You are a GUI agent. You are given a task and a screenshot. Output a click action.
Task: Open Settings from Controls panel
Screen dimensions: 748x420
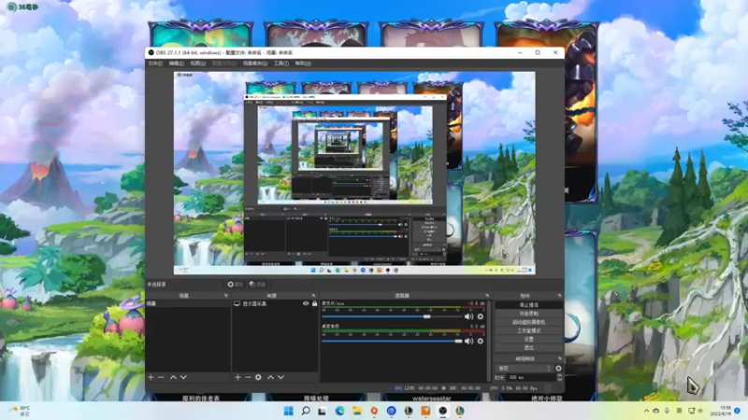tap(528, 339)
